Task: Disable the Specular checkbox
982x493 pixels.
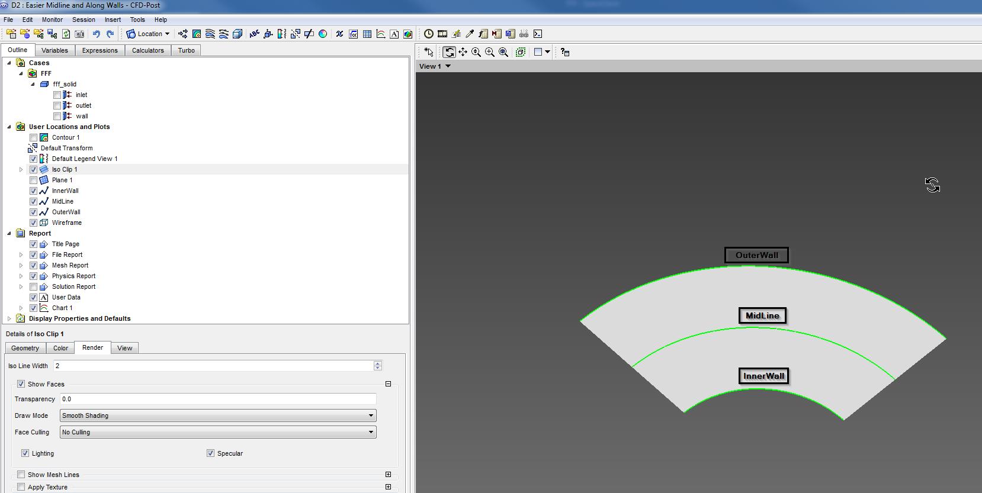Action: [210, 453]
